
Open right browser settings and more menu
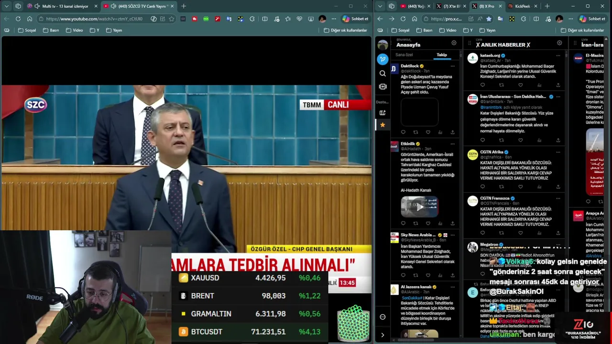click(x=571, y=19)
